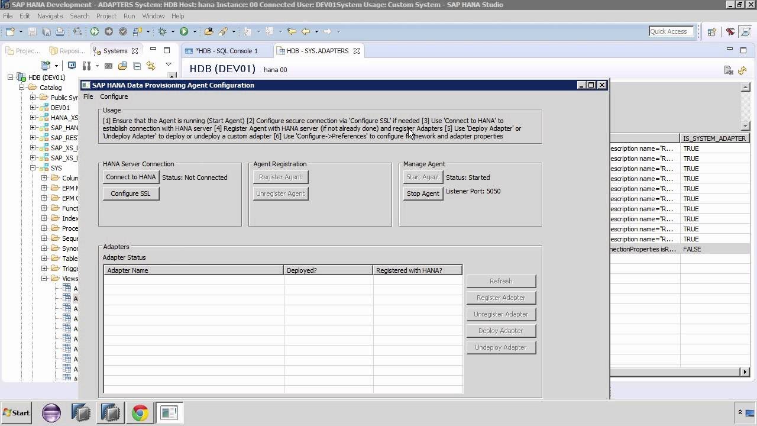The width and height of the screenshot is (757, 426).
Task: Select the FALSE cell in IS_SYSTEM_ADAPTER column
Action: coord(714,249)
